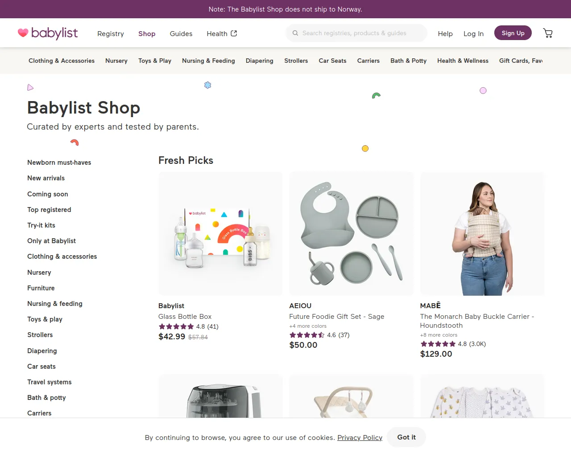This screenshot has height=456, width=571.
Task: Click the search magnifier icon
Action: tap(295, 33)
